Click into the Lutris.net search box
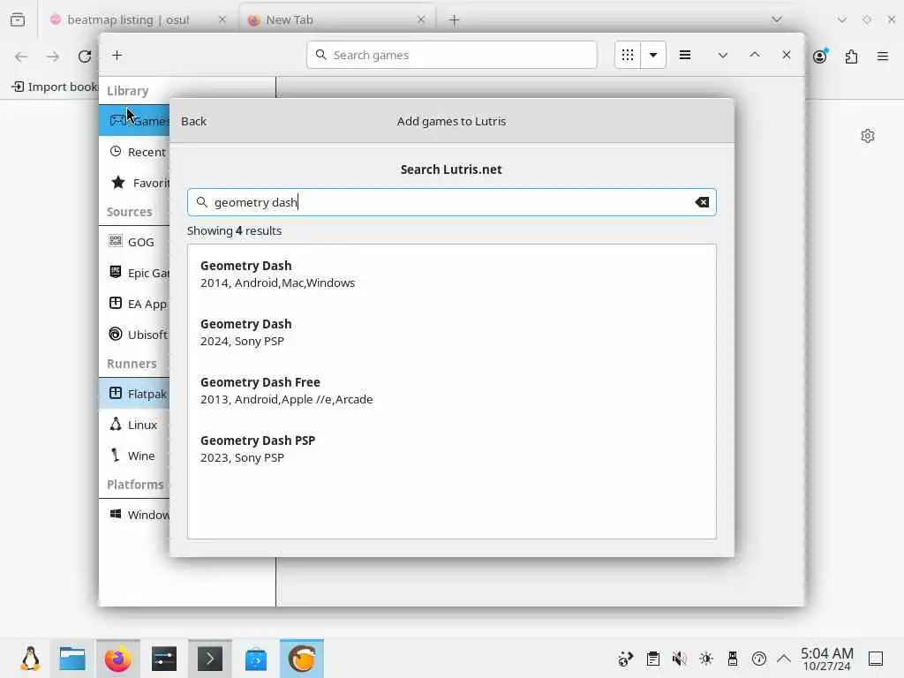The width and height of the screenshot is (904, 678). [x=451, y=202]
